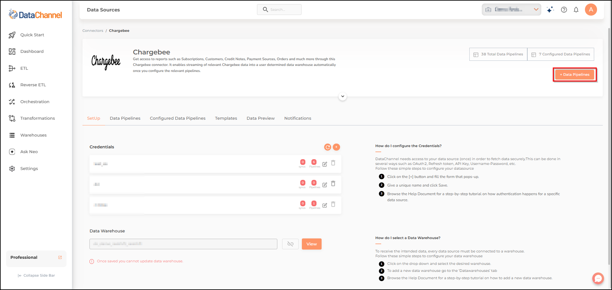Collapse the side bar
The height and width of the screenshot is (290, 612).
click(36, 276)
